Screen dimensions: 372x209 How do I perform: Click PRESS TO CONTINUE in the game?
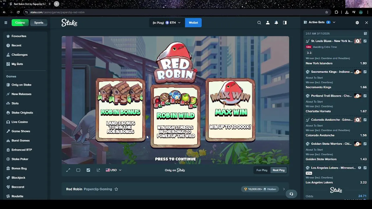pos(175,159)
